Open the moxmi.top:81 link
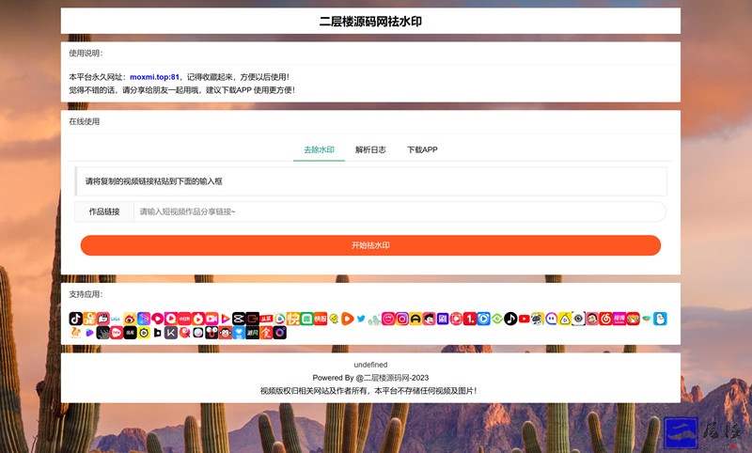752x453 pixels. [154, 77]
